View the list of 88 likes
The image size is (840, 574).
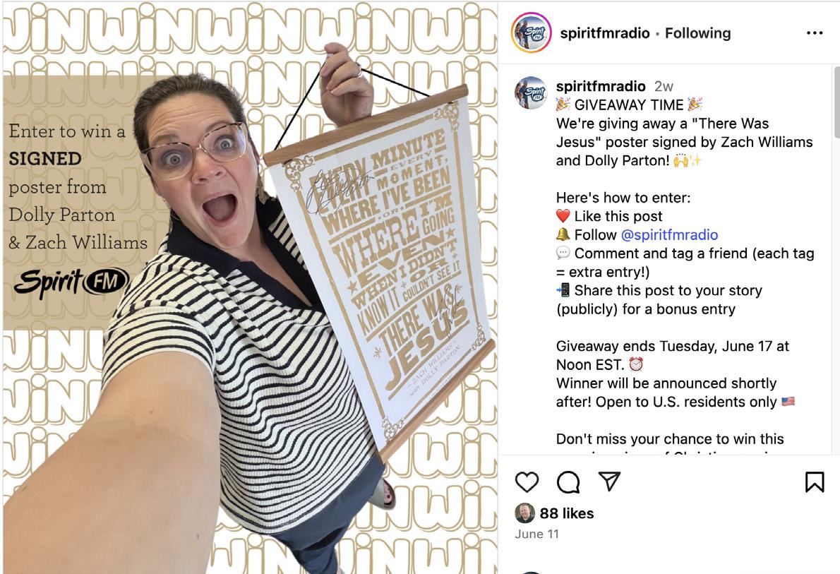coord(566,513)
